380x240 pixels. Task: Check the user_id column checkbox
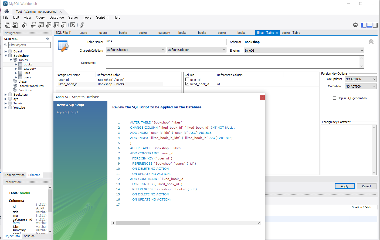coord(187,79)
